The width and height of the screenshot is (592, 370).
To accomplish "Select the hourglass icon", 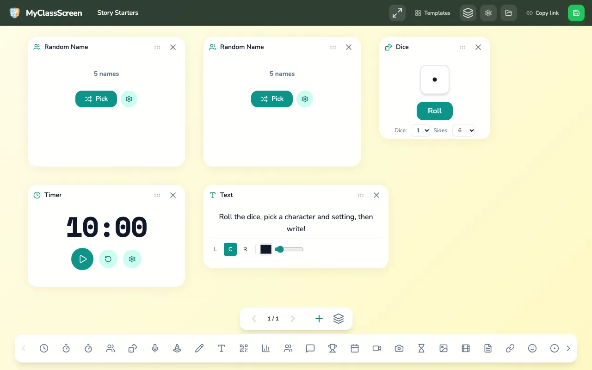I will point(421,348).
